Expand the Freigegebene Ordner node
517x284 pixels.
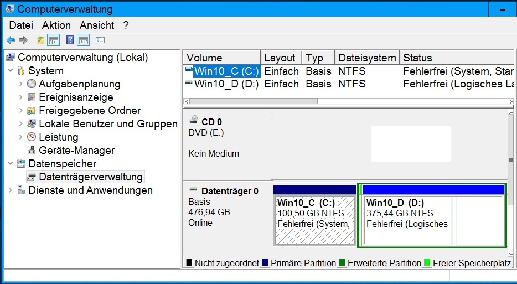21,111
